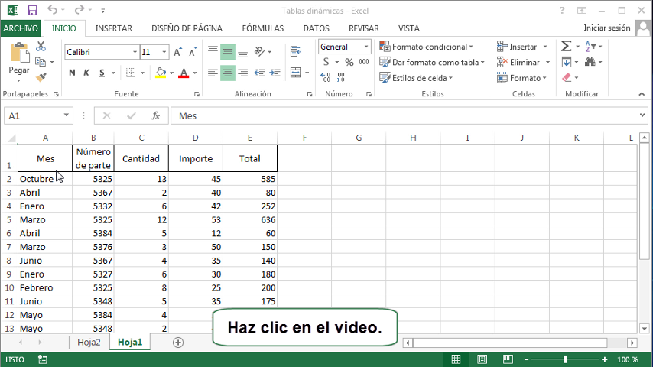653x367 pixels.
Task: Add a new sheet with plus icon
Action: (178, 343)
